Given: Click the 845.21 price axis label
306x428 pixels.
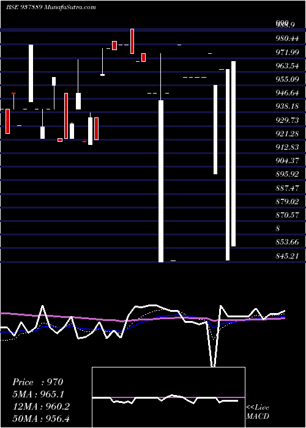Looking at the screenshot, I should click(x=287, y=256).
